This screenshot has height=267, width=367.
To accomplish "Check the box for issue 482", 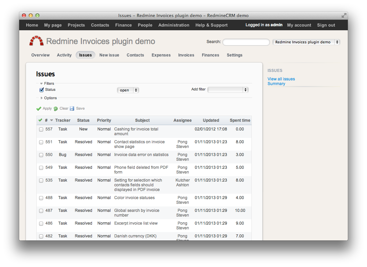I will pyautogui.click(x=41, y=236).
